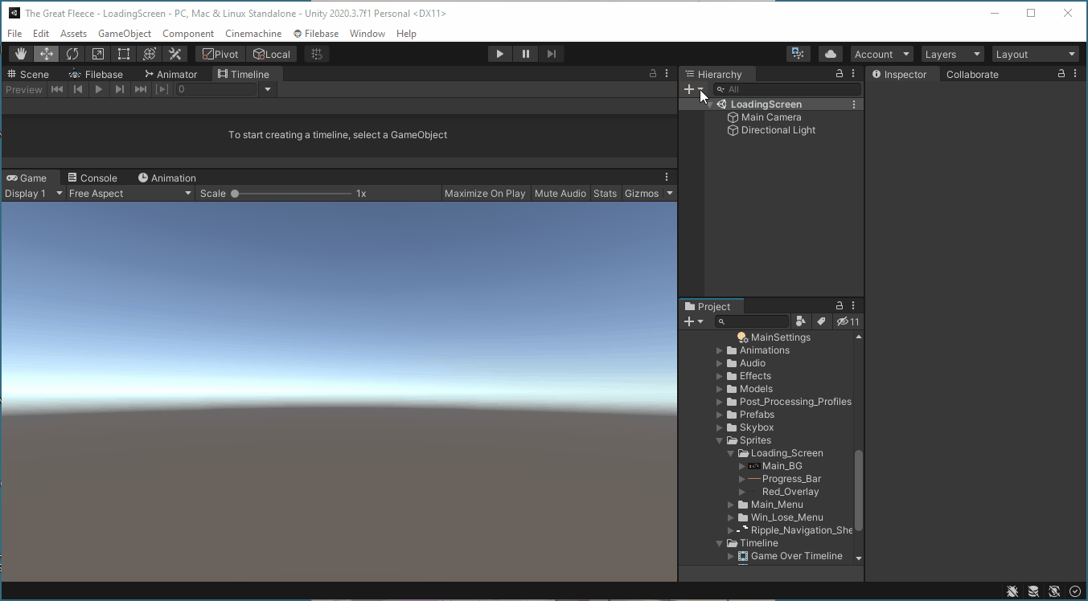
Task: Lock the Project panel
Action: 840,306
